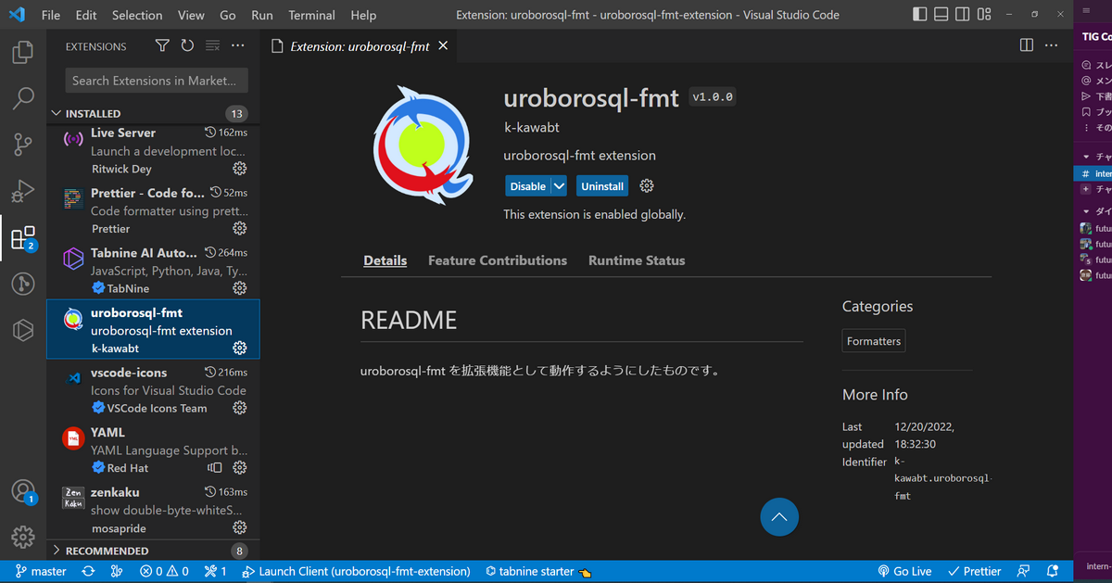Screen dimensions: 1112x583
Task: Click the scroll-to-top round button
Action: (x=779, y=517)
